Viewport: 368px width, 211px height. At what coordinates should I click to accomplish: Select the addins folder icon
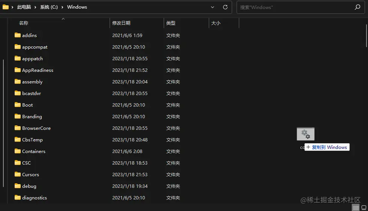pyautogui.click(x=18, y=35)
